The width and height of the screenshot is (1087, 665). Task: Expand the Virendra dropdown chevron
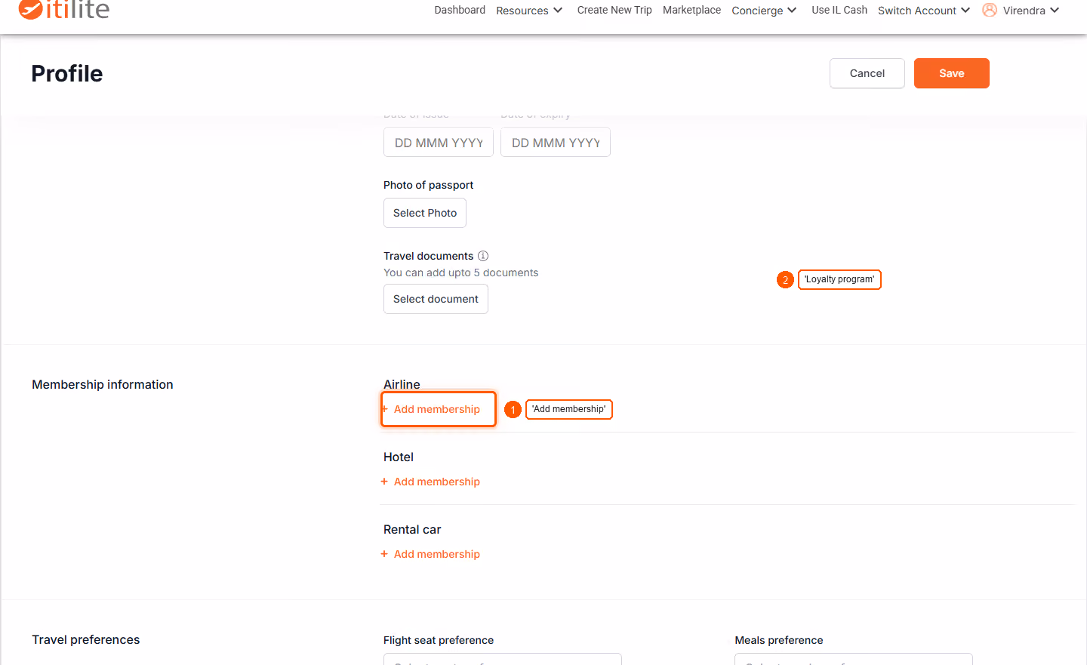point(1055,11)
